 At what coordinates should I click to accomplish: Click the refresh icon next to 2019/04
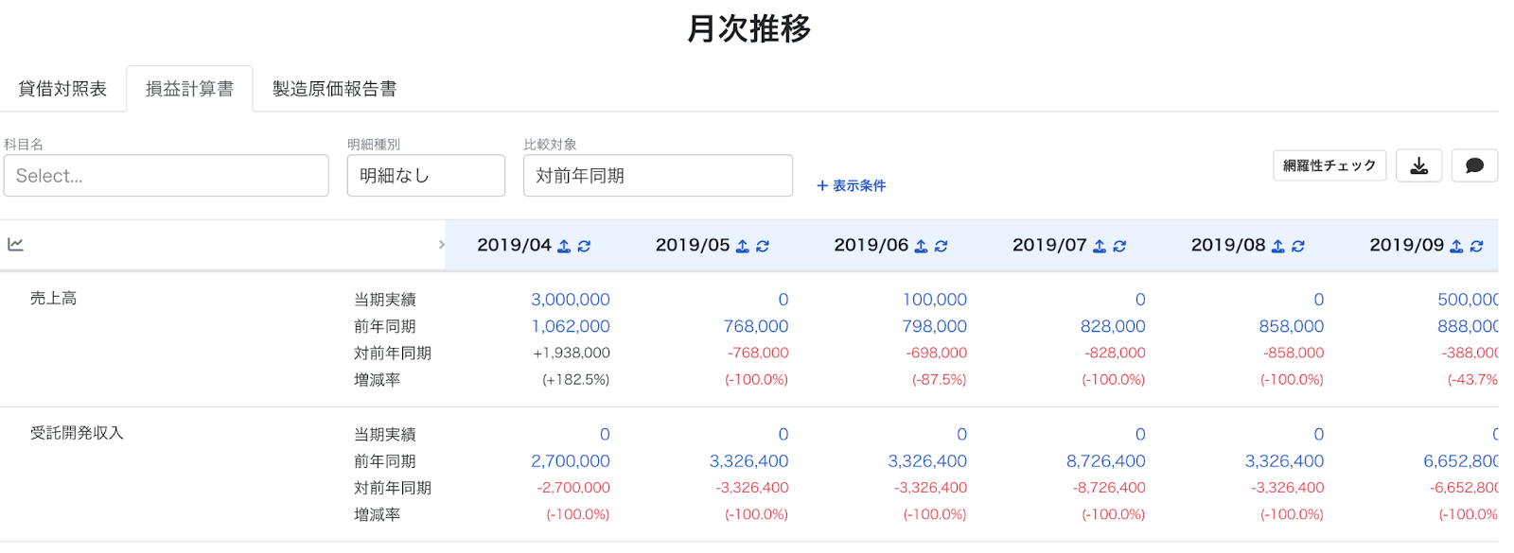tap(584, 246)
